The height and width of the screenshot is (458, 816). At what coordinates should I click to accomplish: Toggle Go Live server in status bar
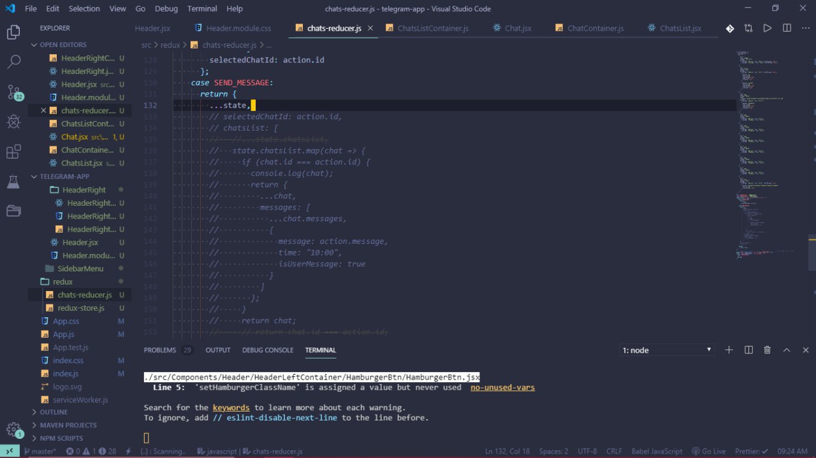[x=708, y=451]
